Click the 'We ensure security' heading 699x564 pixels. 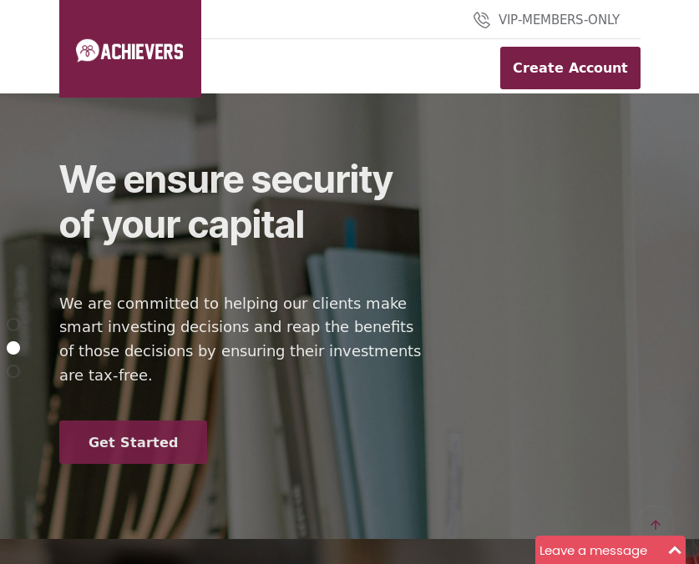click(226, 179)
